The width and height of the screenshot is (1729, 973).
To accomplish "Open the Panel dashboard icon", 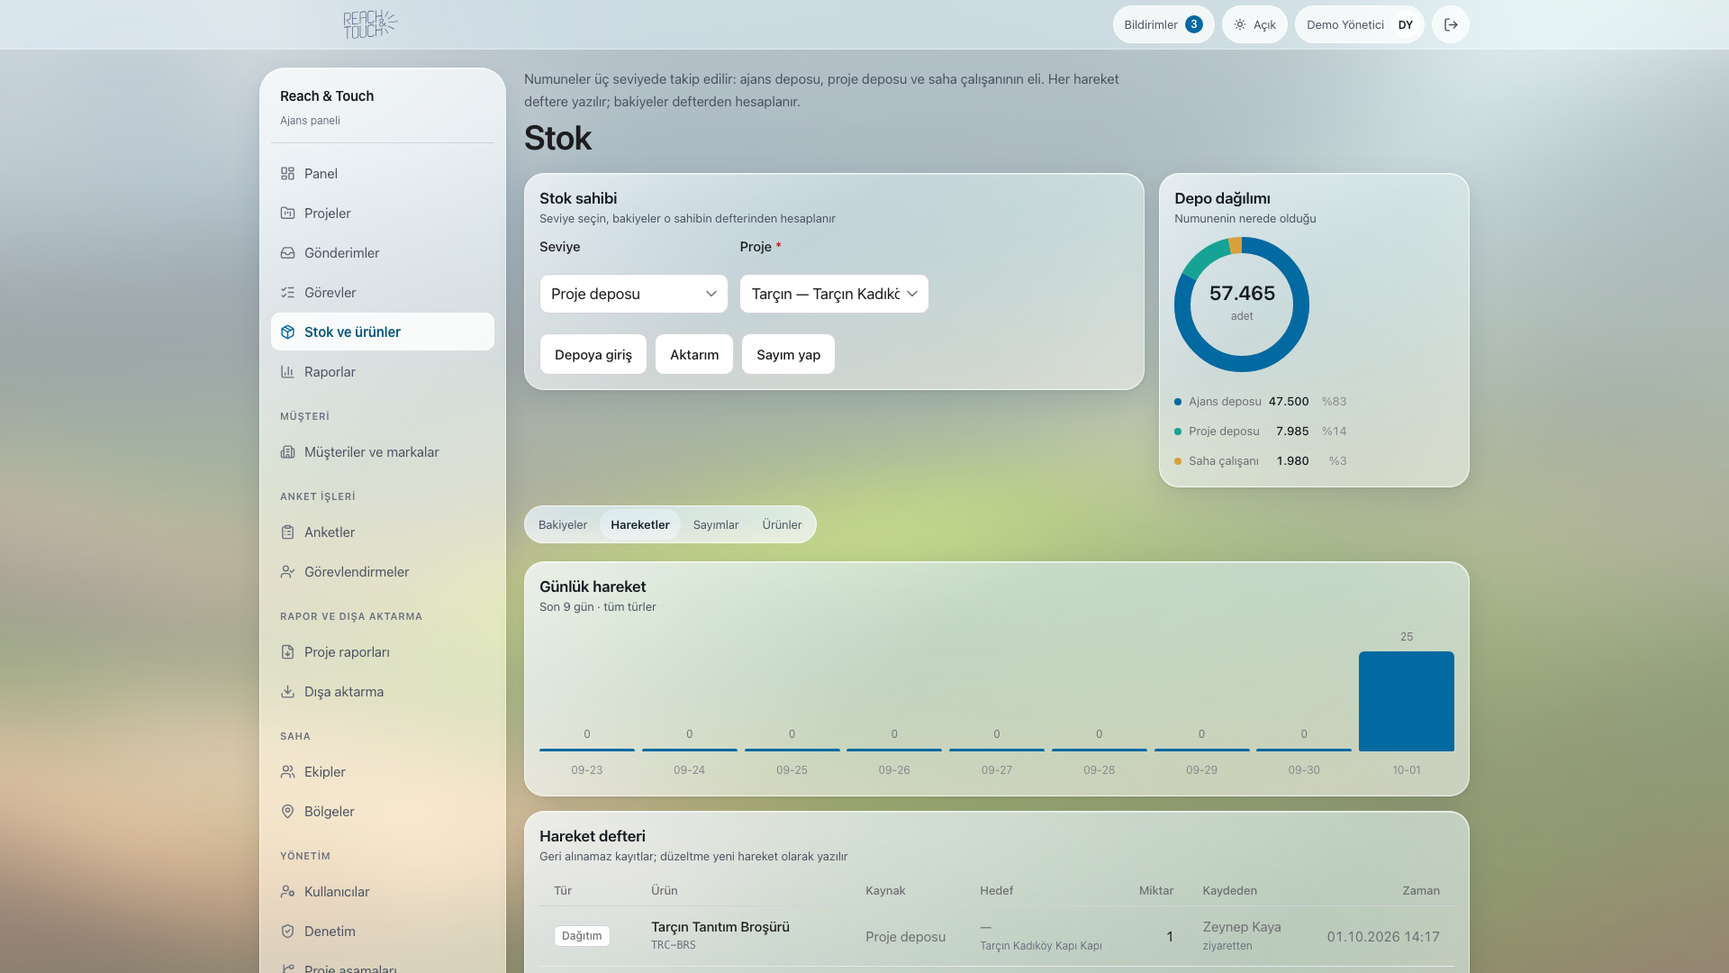I will 287,174.
